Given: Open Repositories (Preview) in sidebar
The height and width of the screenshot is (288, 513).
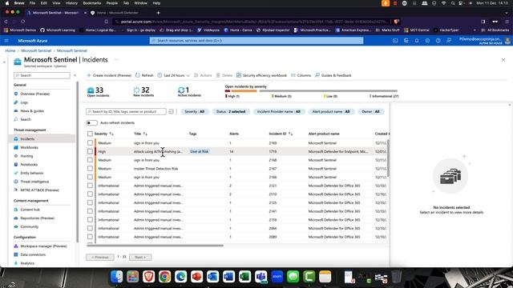Looking at the screenshot, I should pyautogui.click(x=37, y=218).
